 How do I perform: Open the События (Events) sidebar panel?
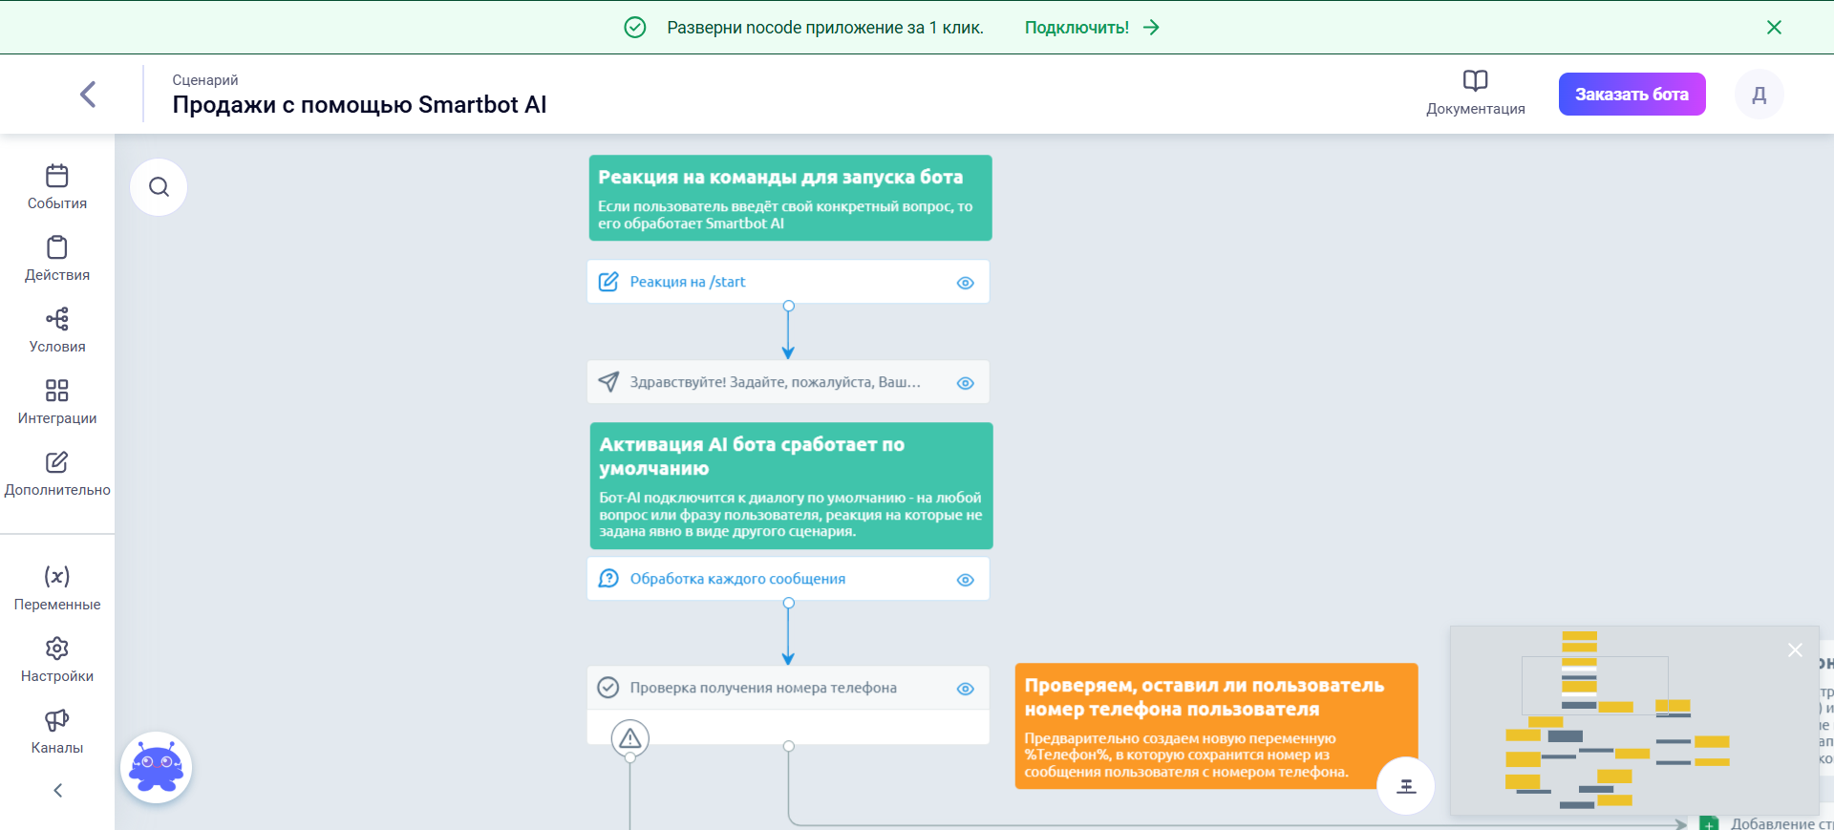click(x=57, y=187)
